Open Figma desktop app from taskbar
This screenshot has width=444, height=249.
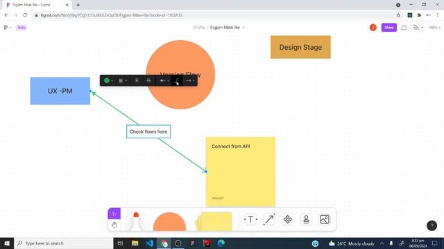click(x=192, y=243)
